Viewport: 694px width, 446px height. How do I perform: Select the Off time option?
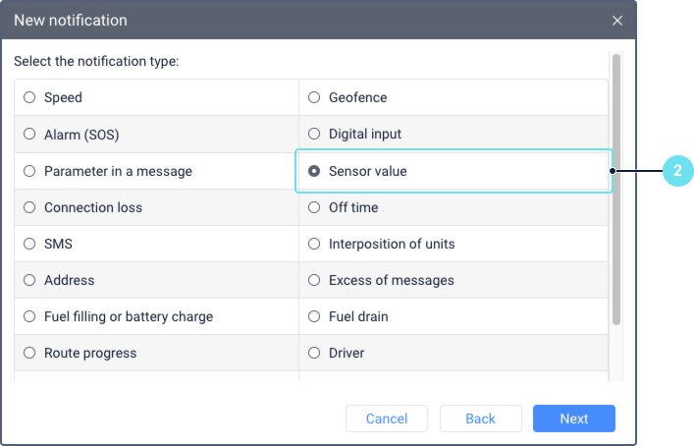pos(314,207)
